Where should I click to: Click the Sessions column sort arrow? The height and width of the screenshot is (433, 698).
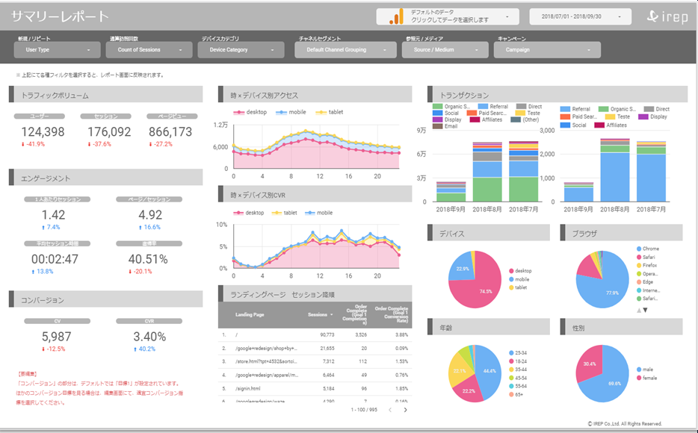pos(333,314)
